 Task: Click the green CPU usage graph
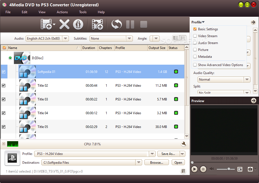[x=13, y=144]
